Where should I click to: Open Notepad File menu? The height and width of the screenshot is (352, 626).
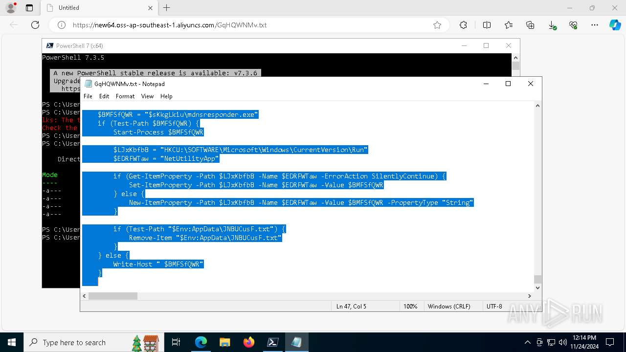[x=88, y=96]
